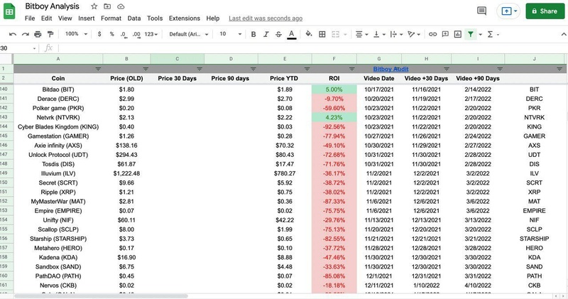Screen dimensions: 568x299
Task: Open the fill color picker
Action: pos(309,34)
